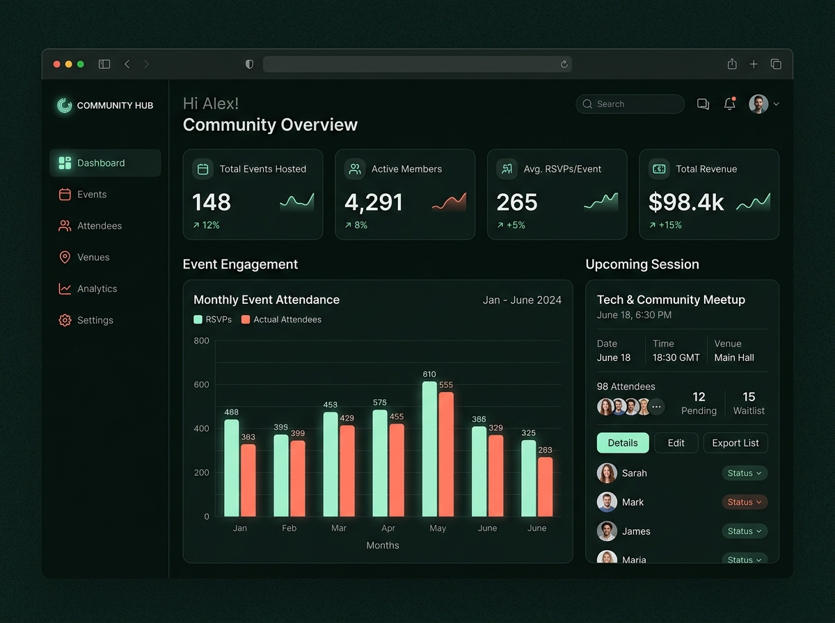835x623 pixels.
Task: Click the Community Hub logo icon
Action: [65, 106]
